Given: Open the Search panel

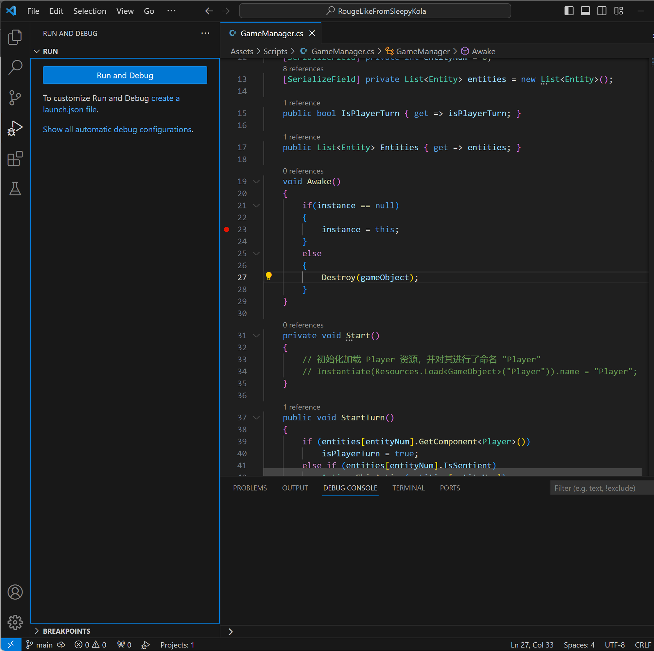Looking at the screenshot, I should point(15,67).
